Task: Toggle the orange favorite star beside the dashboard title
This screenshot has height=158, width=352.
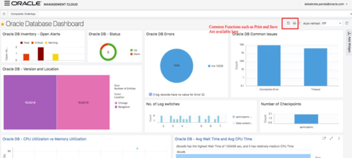Action: [x=3, y=24]
